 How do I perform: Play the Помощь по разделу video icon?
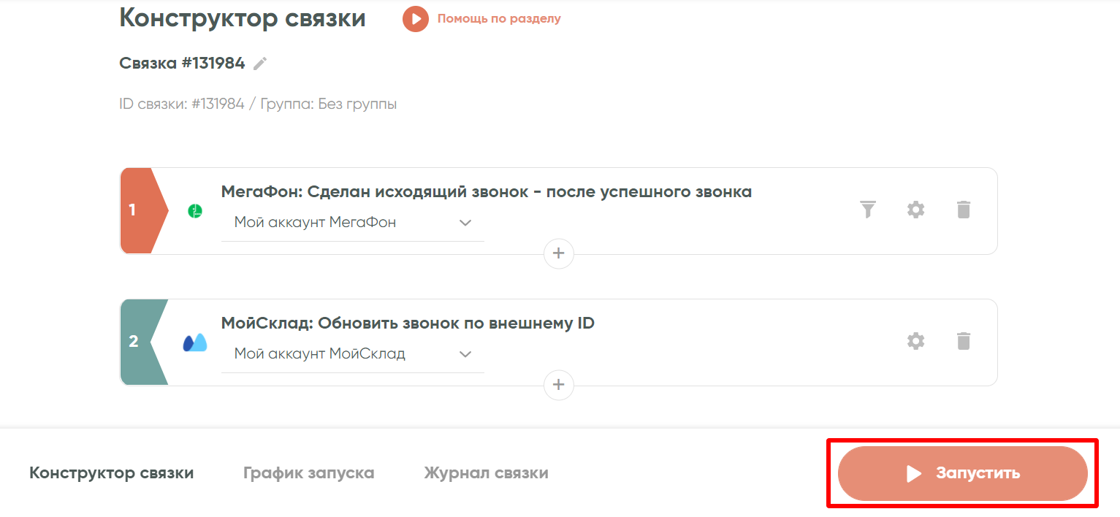pyautogui.click(x=415, y=19)
